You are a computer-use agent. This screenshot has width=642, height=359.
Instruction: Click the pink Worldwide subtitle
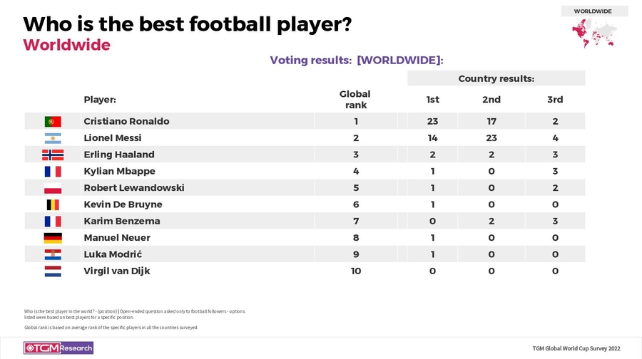pyautogui.click(x=66, y=45)
